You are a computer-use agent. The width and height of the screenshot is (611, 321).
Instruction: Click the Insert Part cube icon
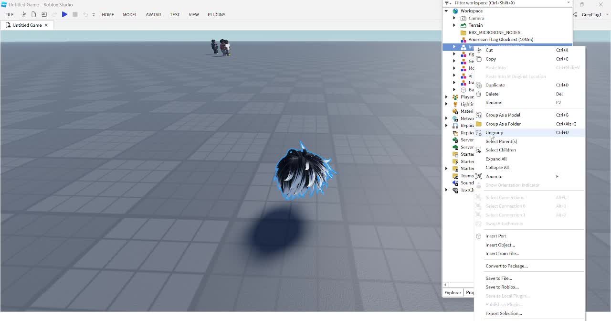coord(479,236)
